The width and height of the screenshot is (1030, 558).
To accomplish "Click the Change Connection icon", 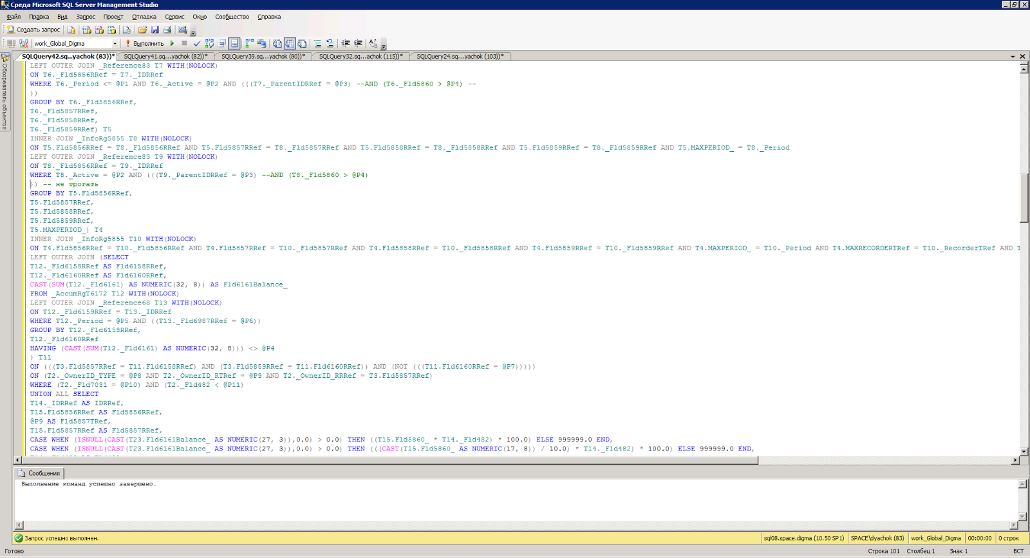I will point(24,44).
